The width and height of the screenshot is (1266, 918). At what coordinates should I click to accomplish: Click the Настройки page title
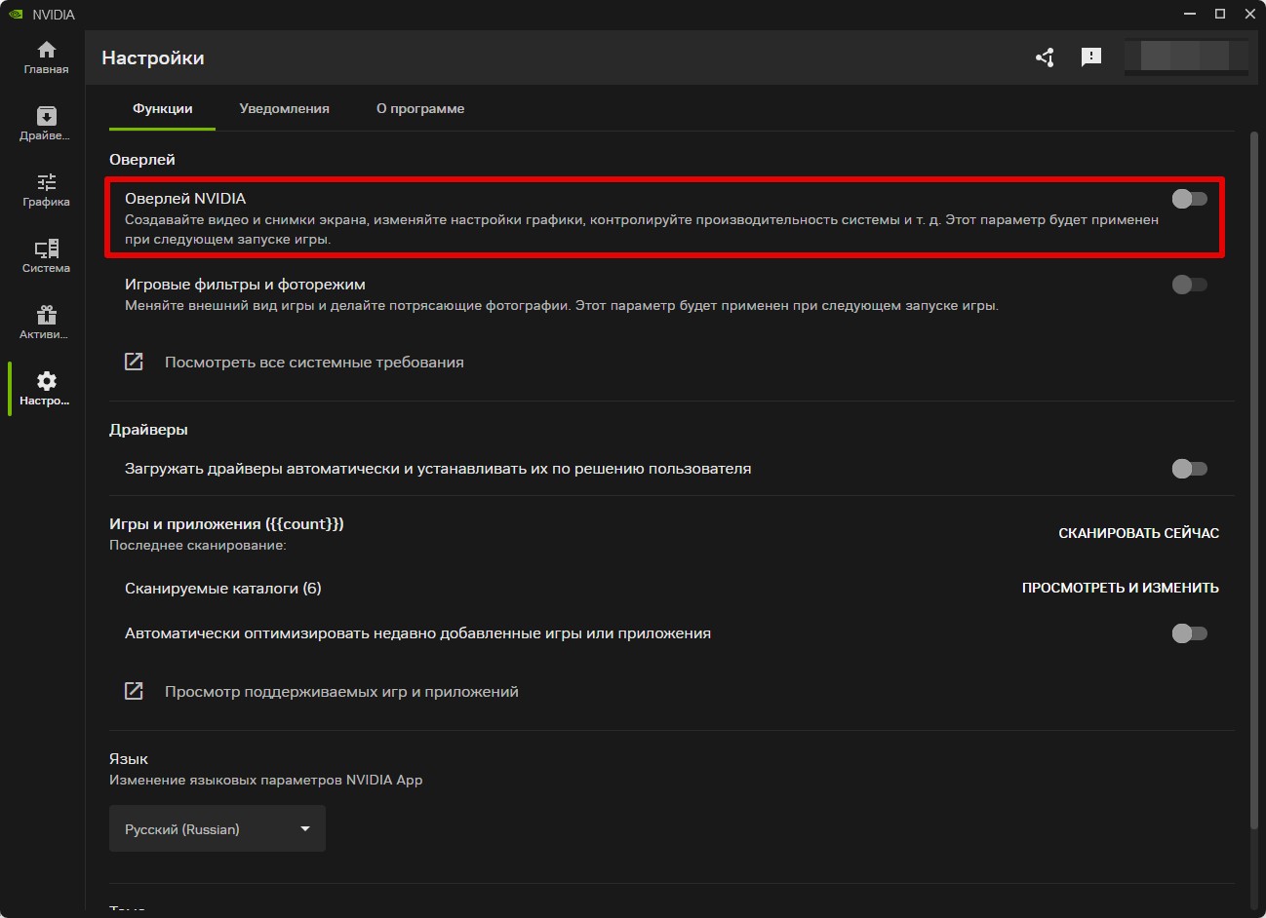coord(153,58)
